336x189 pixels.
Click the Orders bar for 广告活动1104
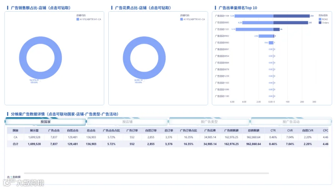coord(292,16)
